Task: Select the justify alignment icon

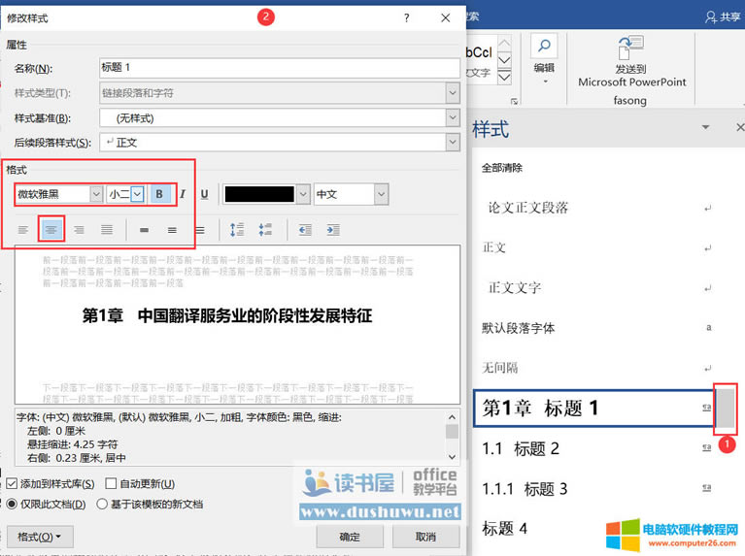Action: [x=107, y=230]
